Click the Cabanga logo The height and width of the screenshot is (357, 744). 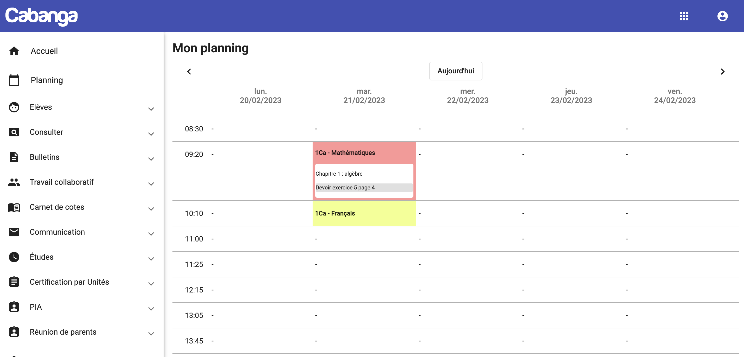(x=42, y=16)
